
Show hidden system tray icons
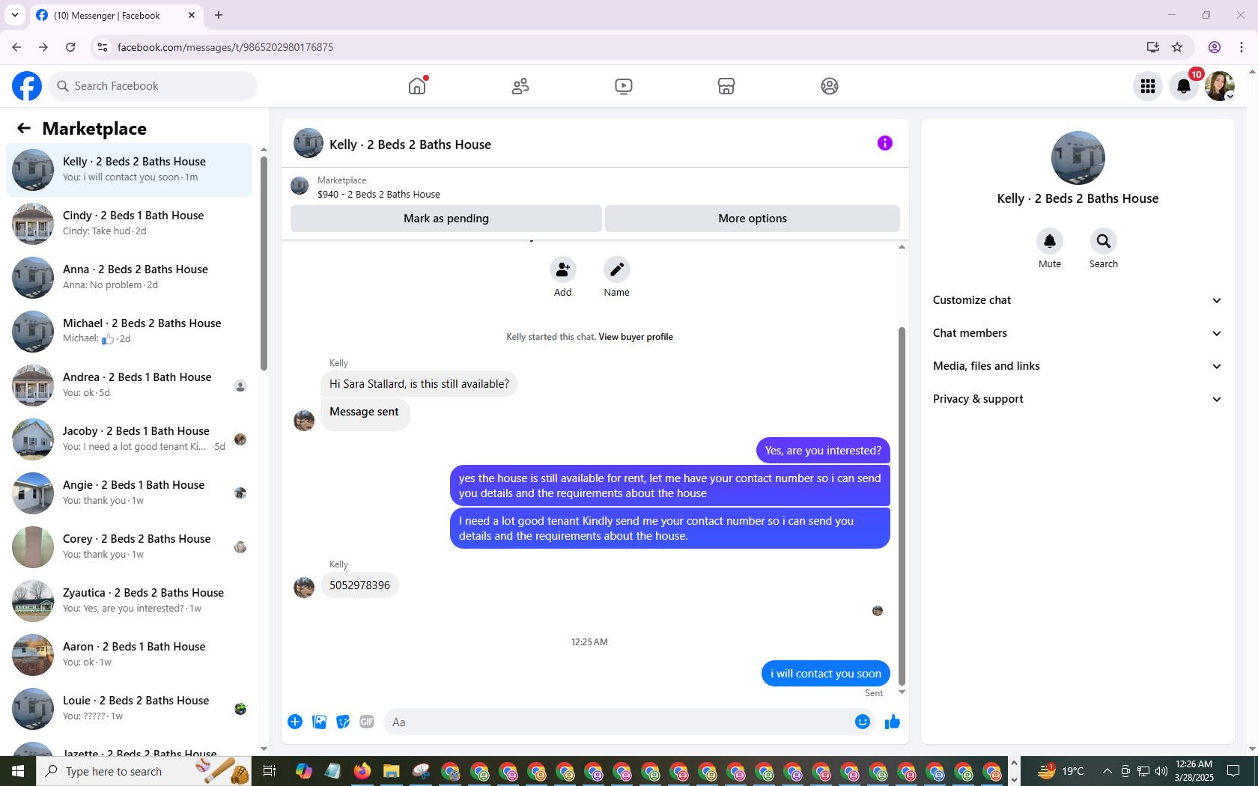click(1107, 771)
